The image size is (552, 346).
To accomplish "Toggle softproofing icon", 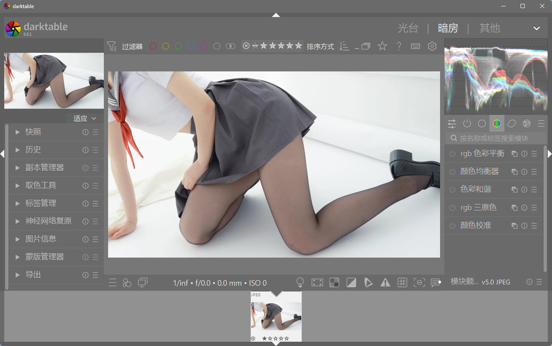I will (368, 283).
